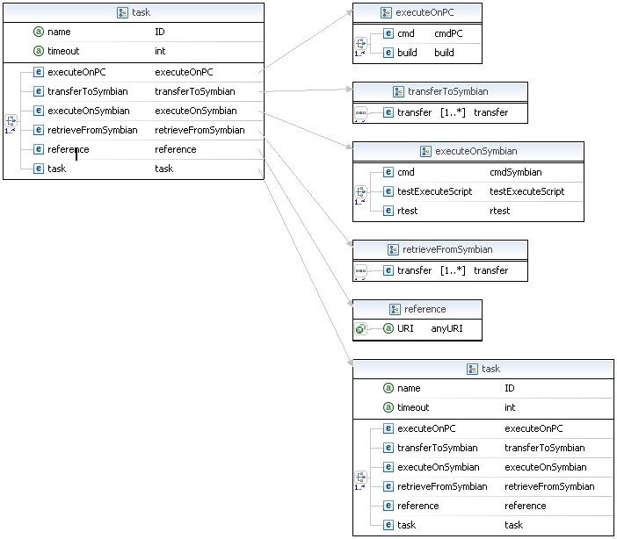Click header type icon of lower-right task box
Viewport: 617px width, 539px height.
[472, 370]
